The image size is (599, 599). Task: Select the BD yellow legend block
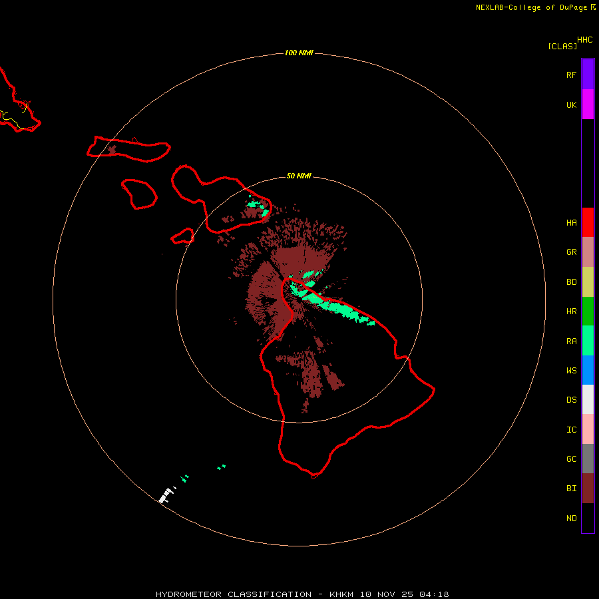point(588,282)
